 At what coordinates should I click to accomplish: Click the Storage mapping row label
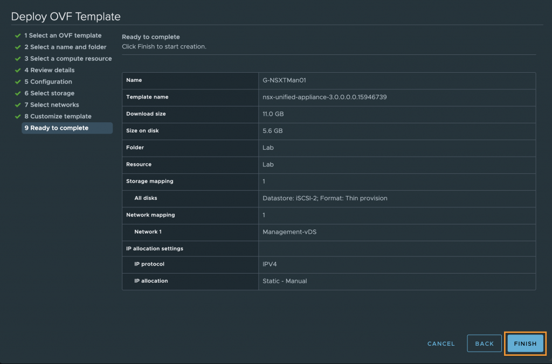(x=150, y=181)
